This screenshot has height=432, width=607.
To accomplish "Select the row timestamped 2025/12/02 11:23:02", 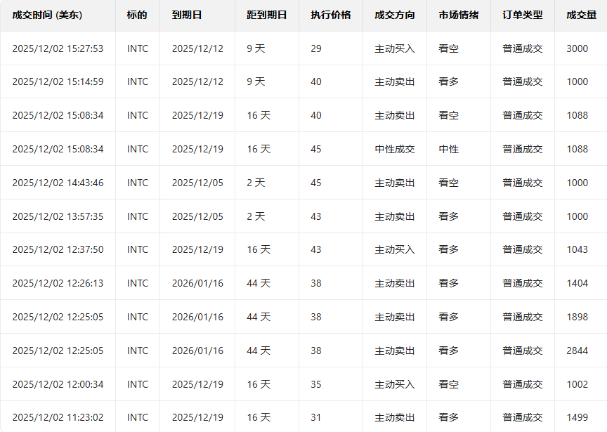I will [x=58, y=417].
